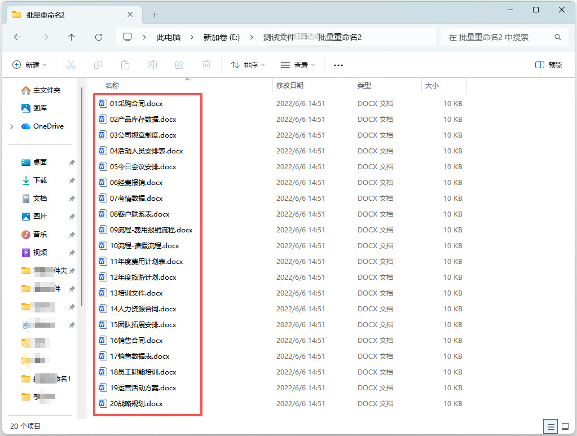Click the Share icon in toolbar

pyautogui.click(x=179, y=65)
